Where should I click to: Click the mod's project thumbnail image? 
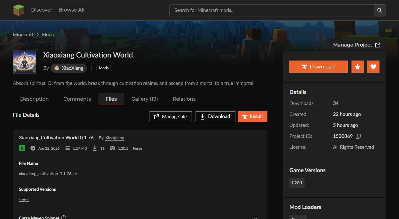(x=24, y=62)
